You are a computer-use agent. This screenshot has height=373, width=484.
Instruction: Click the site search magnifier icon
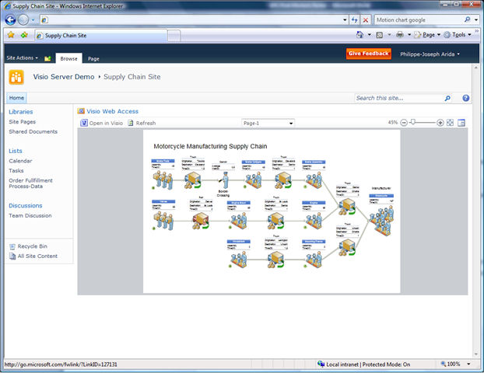point(447,98)
